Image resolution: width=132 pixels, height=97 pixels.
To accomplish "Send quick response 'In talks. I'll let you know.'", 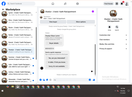I will (x=57, y=62).
